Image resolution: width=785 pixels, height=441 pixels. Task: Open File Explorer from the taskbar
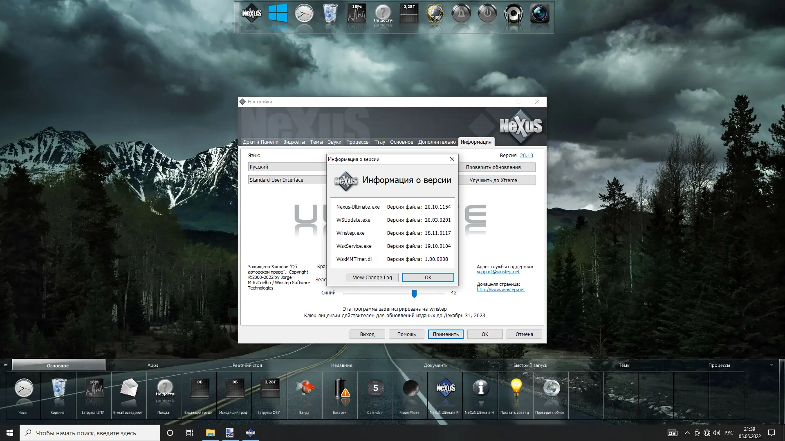pyautogui.click(x=210, y=433)
